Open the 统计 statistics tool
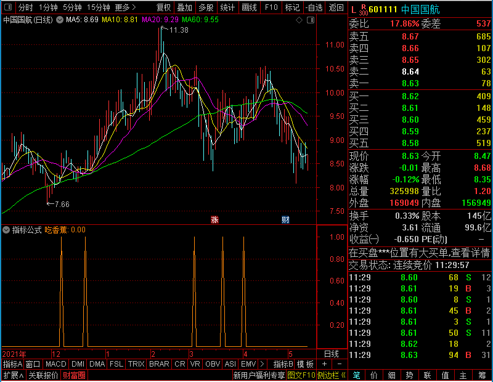This screenshot has height=382, width=493. click(227, 7)
